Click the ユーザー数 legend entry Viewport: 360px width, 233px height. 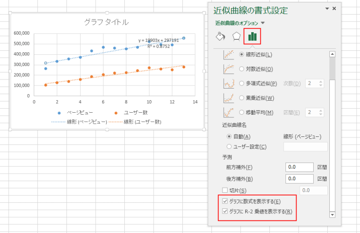131,113
